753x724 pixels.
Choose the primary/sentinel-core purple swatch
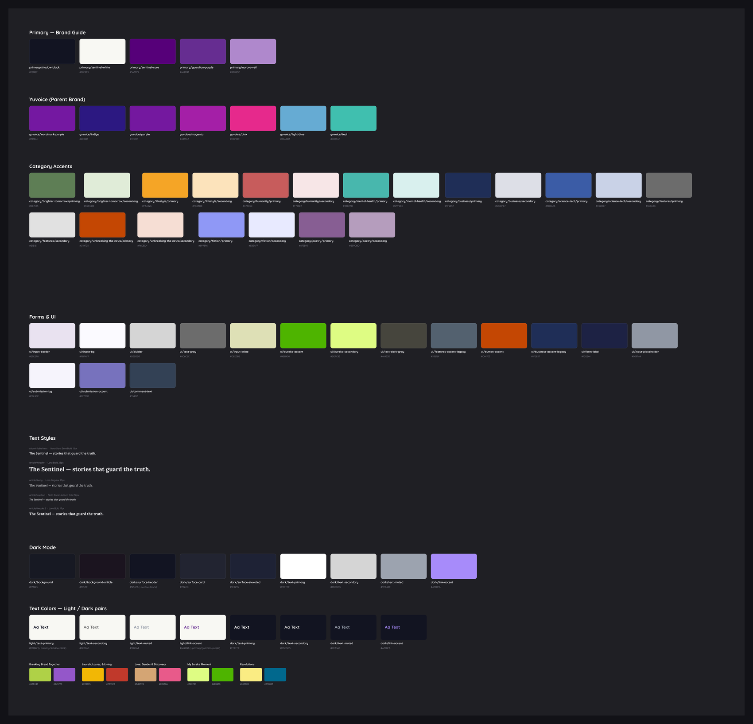click(x=152, y=51)
